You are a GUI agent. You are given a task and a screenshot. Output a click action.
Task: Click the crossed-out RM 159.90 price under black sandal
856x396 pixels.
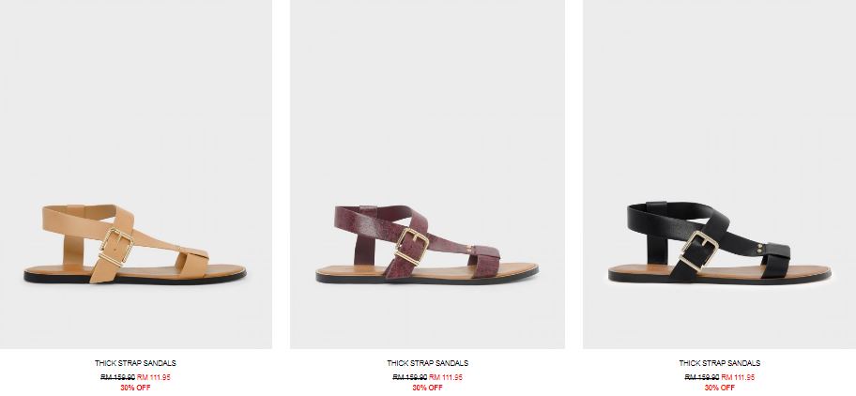click(x=701, y=377)
